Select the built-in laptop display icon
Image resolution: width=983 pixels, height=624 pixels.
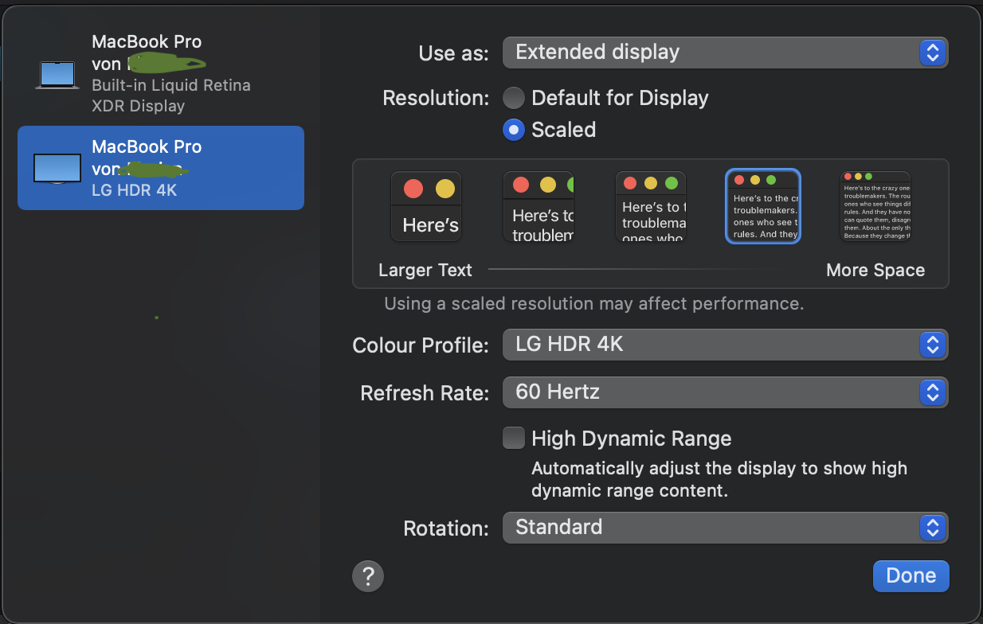[57, 74]
